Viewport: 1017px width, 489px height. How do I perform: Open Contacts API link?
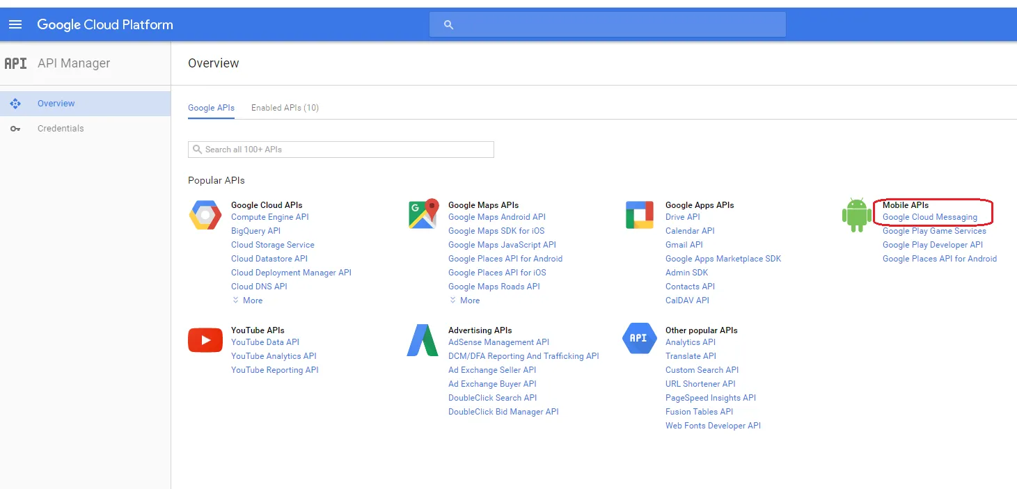click(x=690, y=287)
